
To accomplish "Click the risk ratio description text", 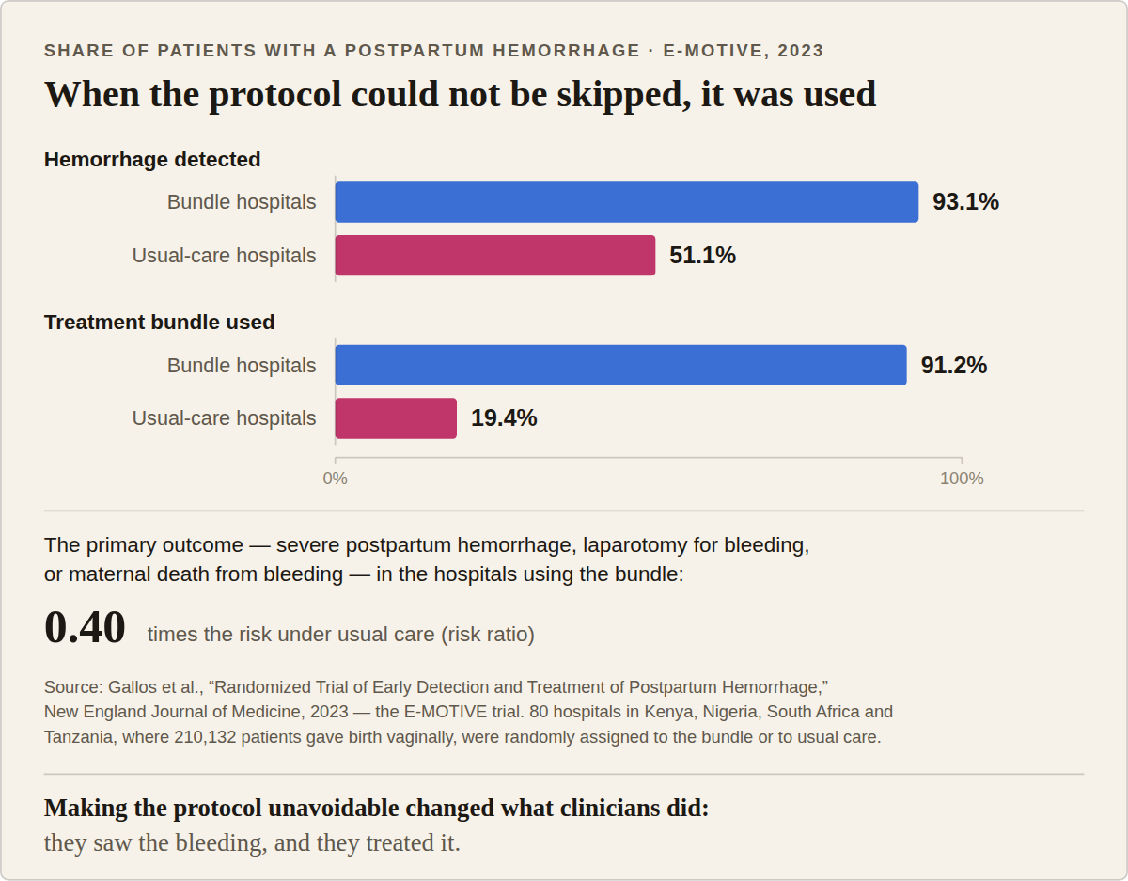I will point(341,635).
